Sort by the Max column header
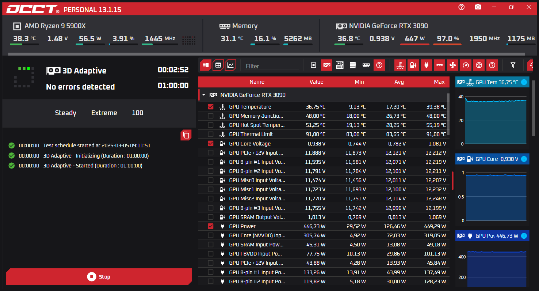 [439, 82]
